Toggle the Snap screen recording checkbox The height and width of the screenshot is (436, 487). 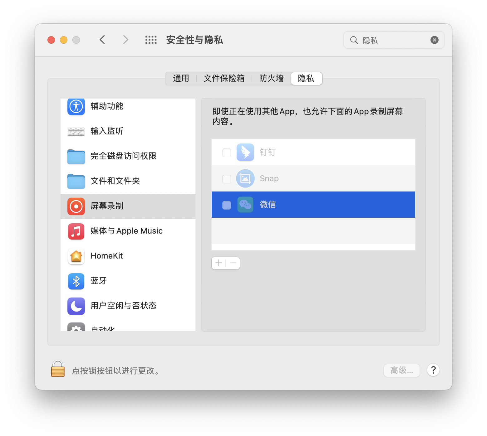(x=227, y=179)
